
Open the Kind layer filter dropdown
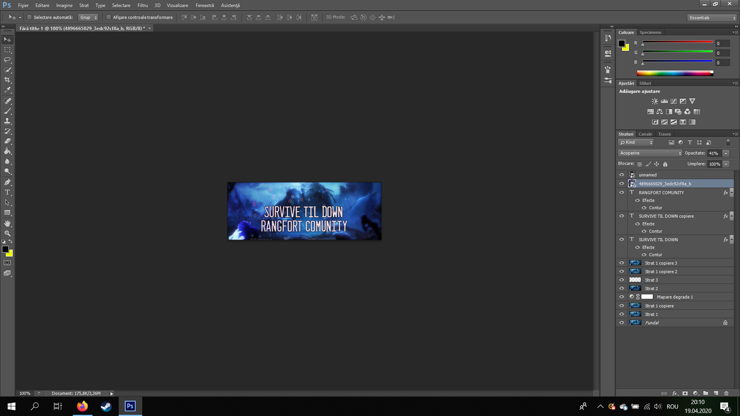[636, 142]
